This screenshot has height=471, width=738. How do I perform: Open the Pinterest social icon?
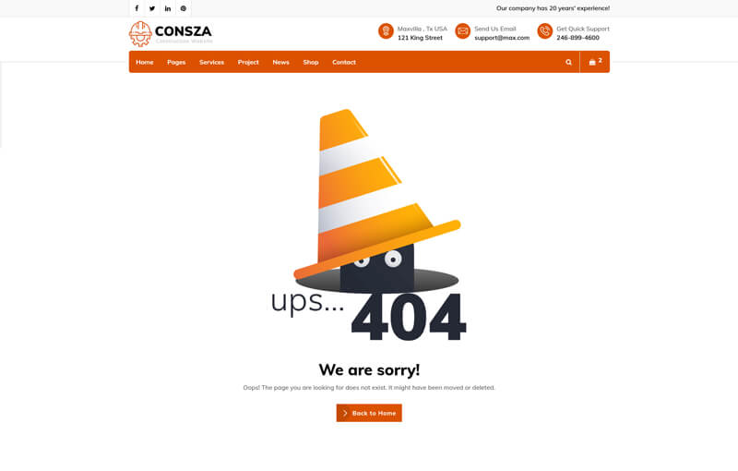[184, 8]
